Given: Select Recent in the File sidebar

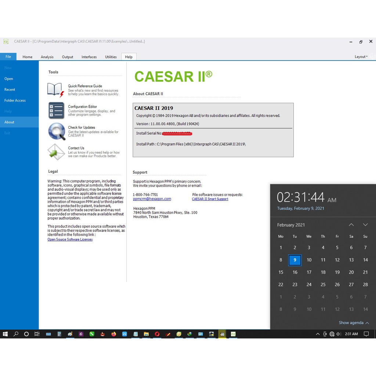Looking at the screenshot, I should pos(19,90).
